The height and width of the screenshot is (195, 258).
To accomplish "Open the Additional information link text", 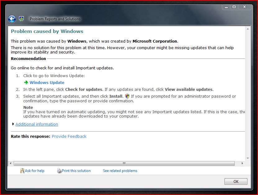I will pyautogui.click(x=37, y=124).
